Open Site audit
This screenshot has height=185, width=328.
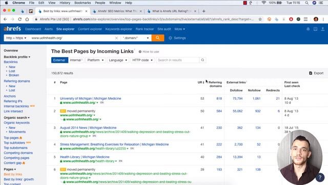coord(164,29)
